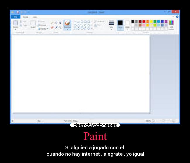The width and height of the screenshot is (190, 163).
Task: Click the Crop button
Action: [x=41, y=21]
